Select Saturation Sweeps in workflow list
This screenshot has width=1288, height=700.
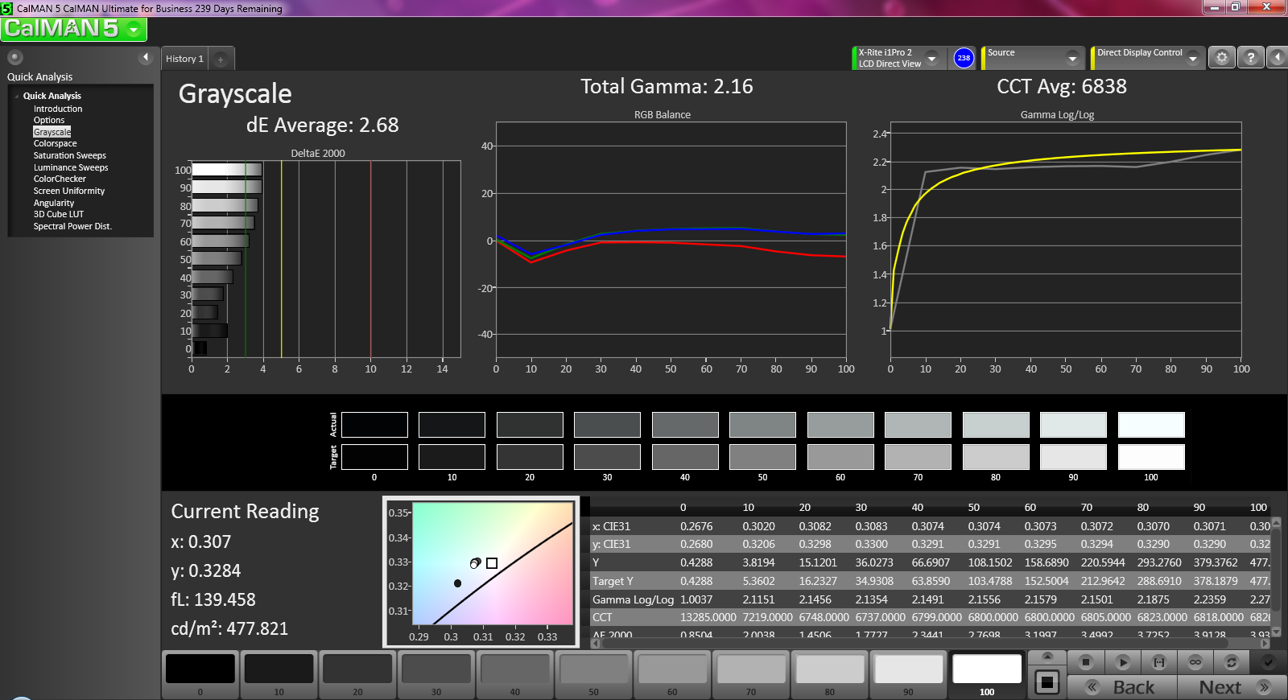click(69, 155)
